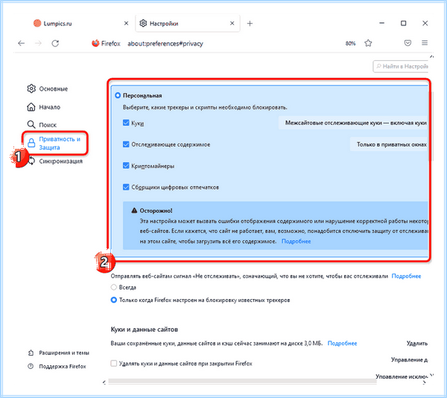Click the gear icon beside Основные
The height and width of the screenshot is (398, 447).
pos(31,89)
